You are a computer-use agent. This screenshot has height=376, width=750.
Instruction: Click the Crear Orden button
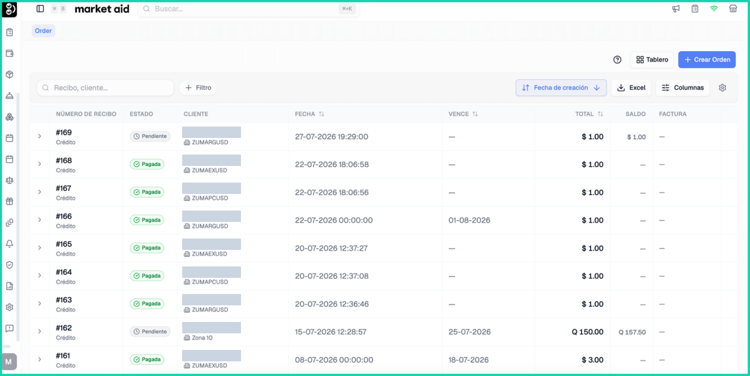pyautogui.click(x=707, y=60)
